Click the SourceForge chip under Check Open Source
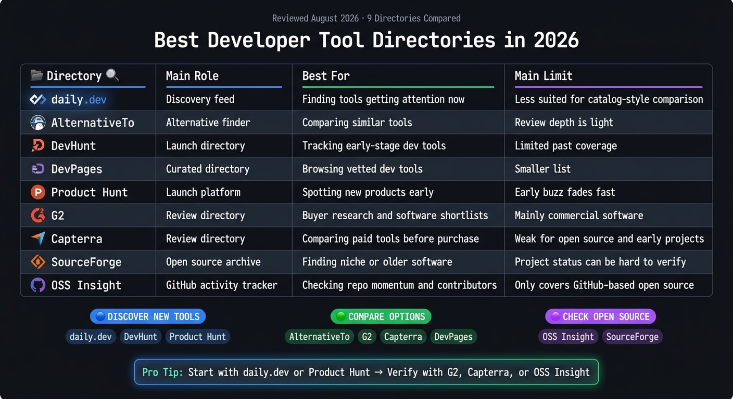 tap(633, 337)
